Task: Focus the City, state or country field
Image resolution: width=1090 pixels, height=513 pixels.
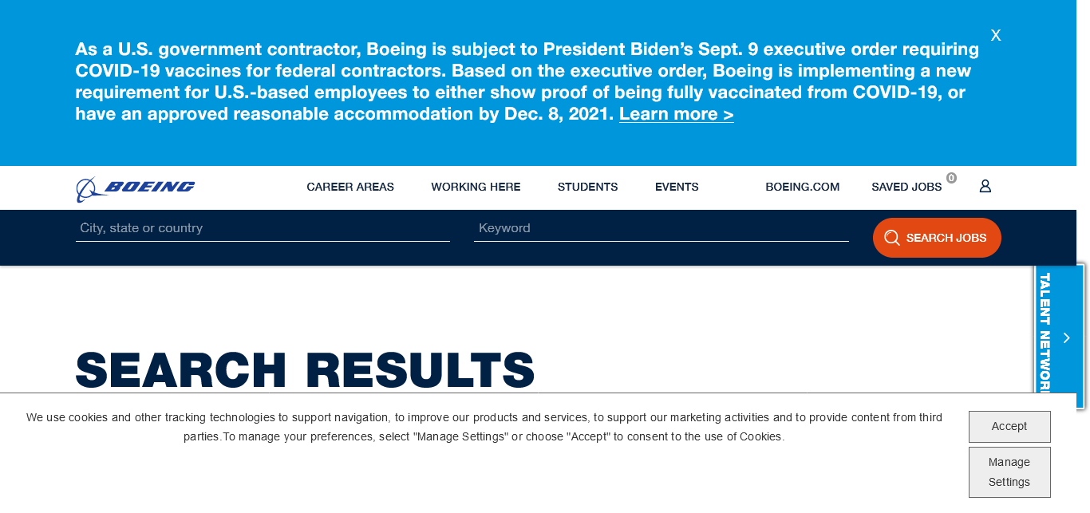Action: click(x=263, y=228)
